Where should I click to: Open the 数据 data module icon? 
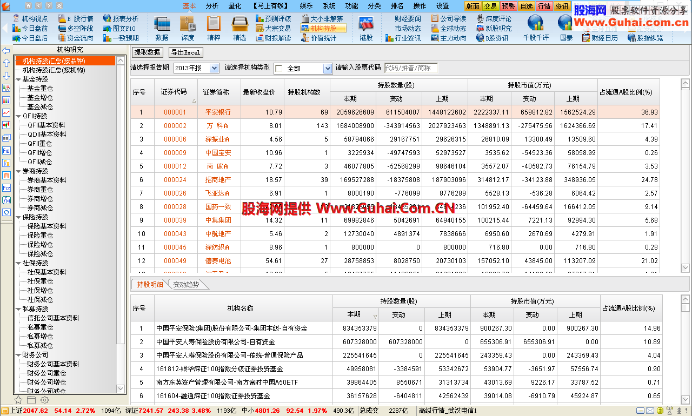[162, 28]
